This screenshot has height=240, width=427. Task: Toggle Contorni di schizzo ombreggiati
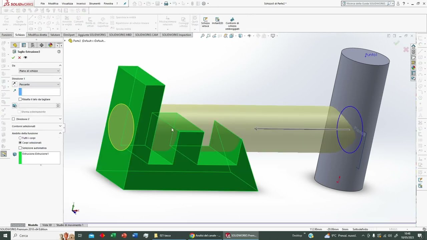coord(232,24)
